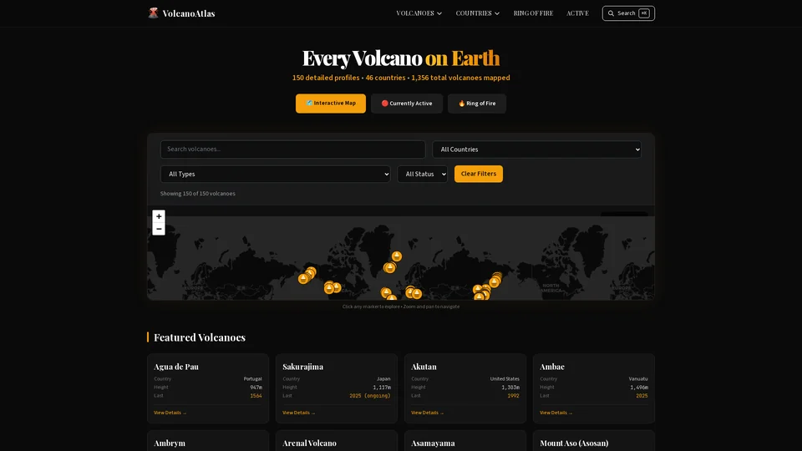Click country value 'Portugal'
Image resolution: width=802 pixels, height=451 pixels.
(x=252, y=379)
